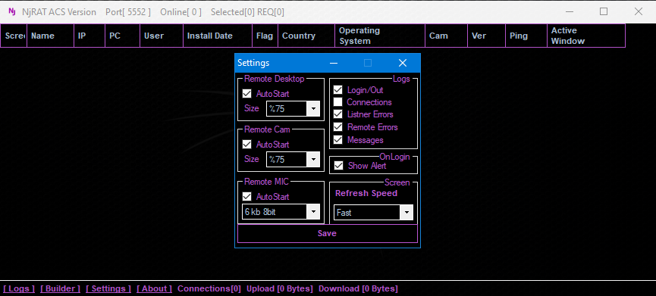Uncheck the Login/Out logs checkbox
Viewport: 656px width, 296px height.
click(338, 90)
